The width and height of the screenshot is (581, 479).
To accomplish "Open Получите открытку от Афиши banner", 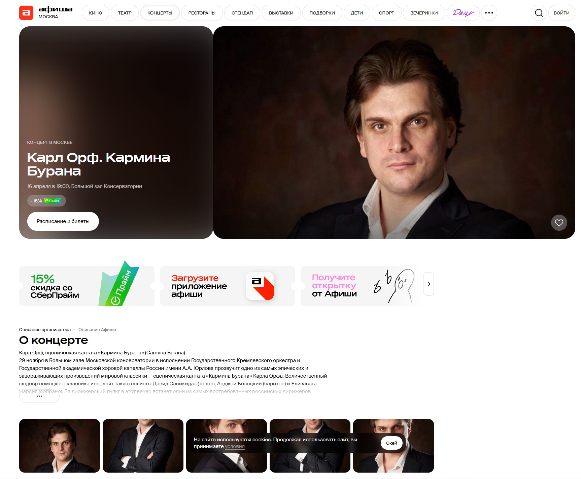I will [360, 286].
